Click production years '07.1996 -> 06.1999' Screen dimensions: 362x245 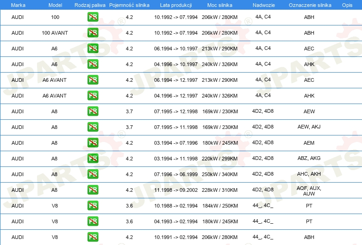click(x=176, y=174)
